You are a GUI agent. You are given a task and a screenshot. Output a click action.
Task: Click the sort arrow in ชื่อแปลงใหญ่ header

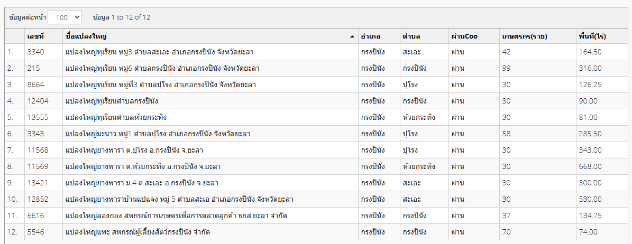352,36
